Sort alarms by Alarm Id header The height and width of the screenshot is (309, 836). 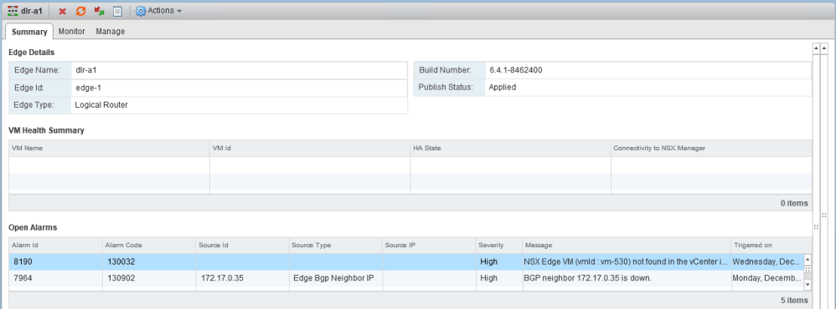coord(55,246)
